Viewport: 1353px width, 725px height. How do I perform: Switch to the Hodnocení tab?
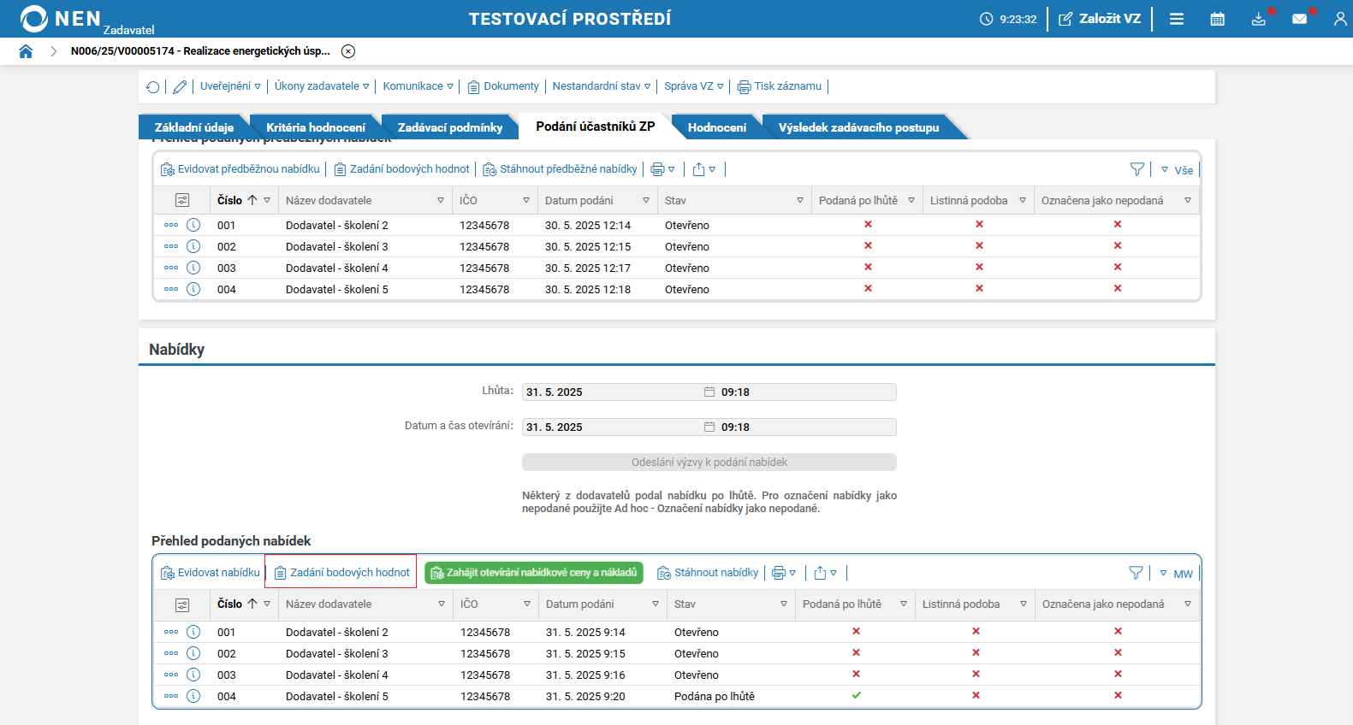(716, 127)
